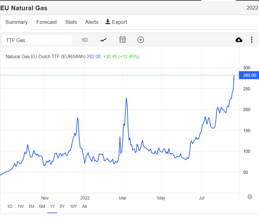Screen dimensions: 259x219
Task: Click the Mar label on date axis
Action: pos(123,198)
